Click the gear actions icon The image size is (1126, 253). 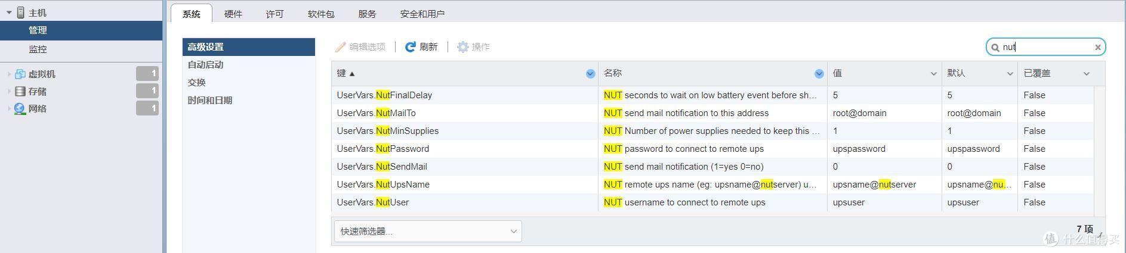tap(462, 47)
